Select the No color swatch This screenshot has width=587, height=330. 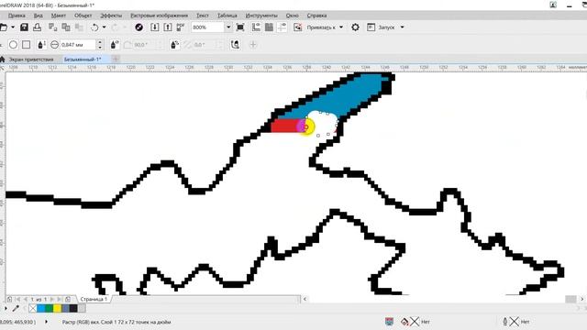tap(33, 308)
